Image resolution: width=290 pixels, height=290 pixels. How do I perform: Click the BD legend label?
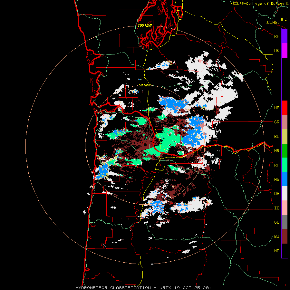276,137
